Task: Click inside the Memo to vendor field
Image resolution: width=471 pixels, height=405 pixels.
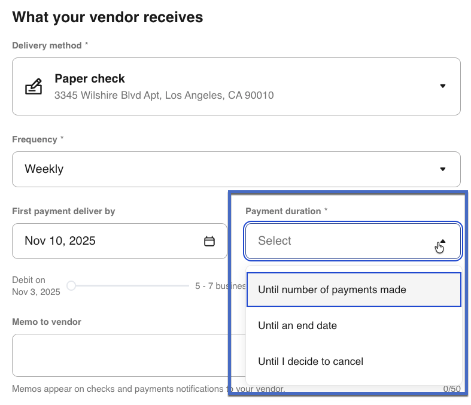Action: click(120, 355)
